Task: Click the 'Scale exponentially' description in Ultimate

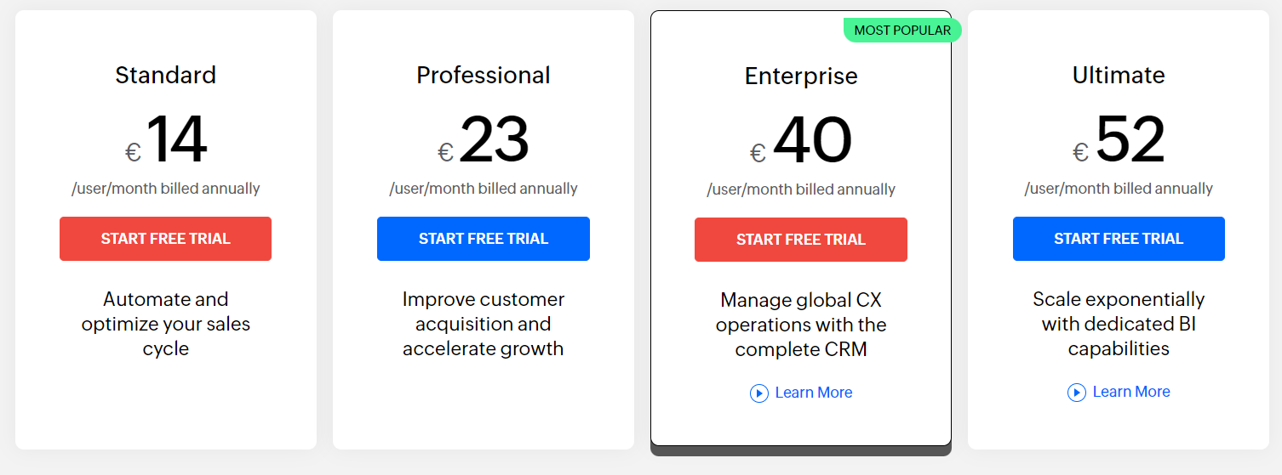Action: click(1119, 324)
